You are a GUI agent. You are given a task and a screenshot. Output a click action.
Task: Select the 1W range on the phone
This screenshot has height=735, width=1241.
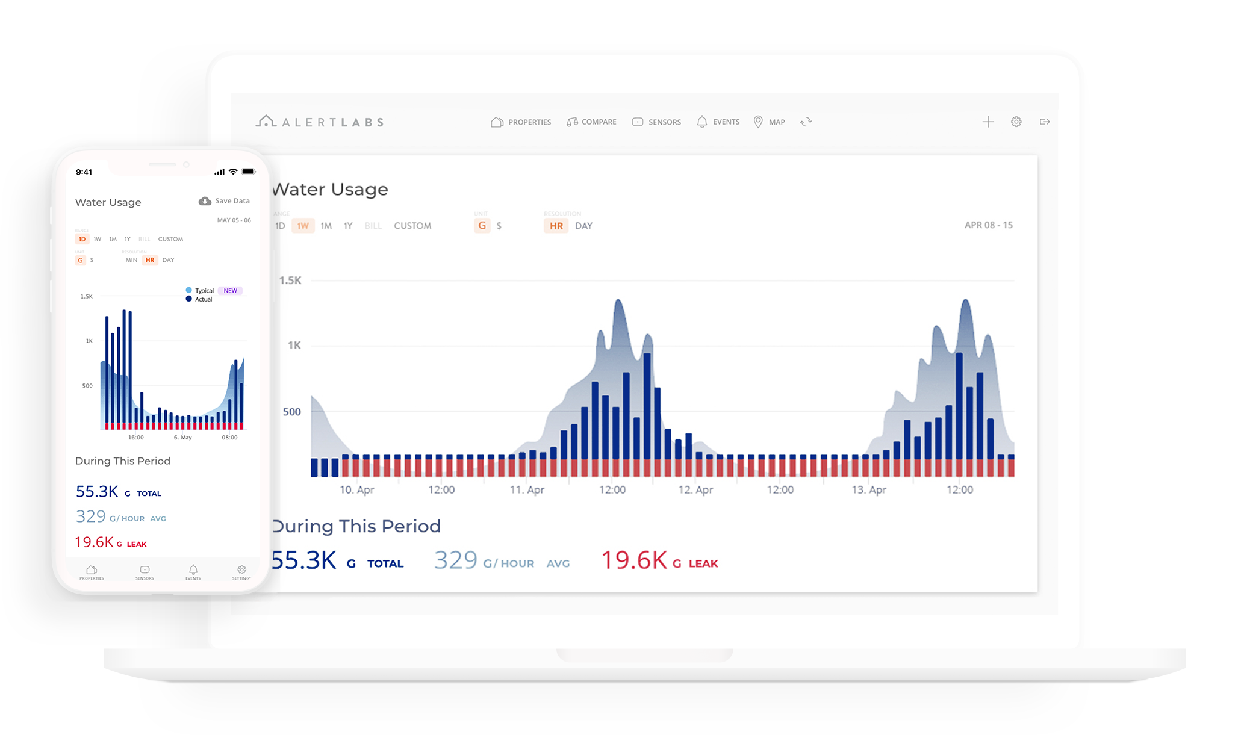tap(98, 239)
